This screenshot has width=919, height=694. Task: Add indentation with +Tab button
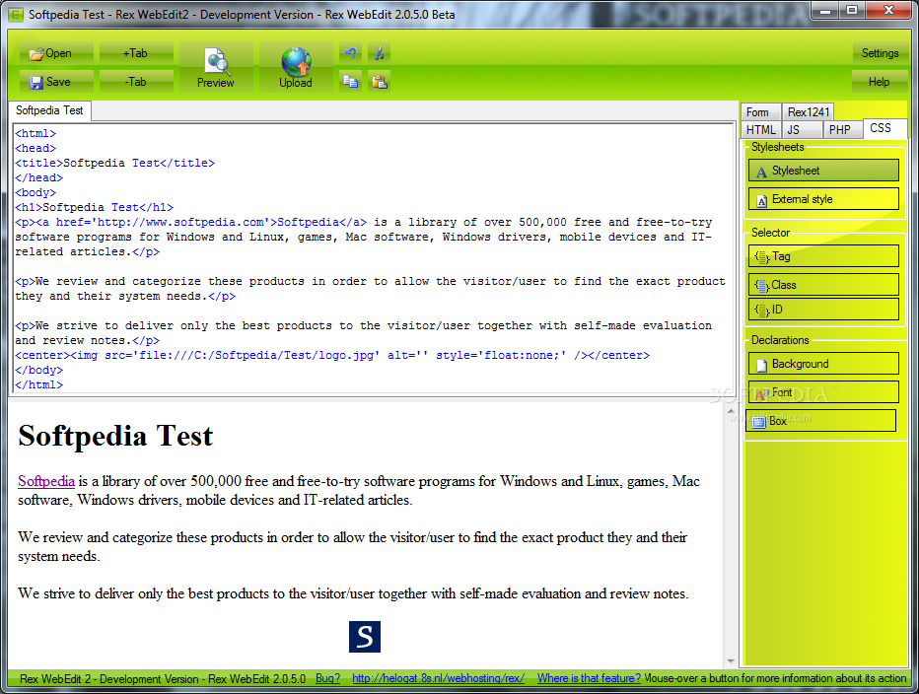(136, 53)
